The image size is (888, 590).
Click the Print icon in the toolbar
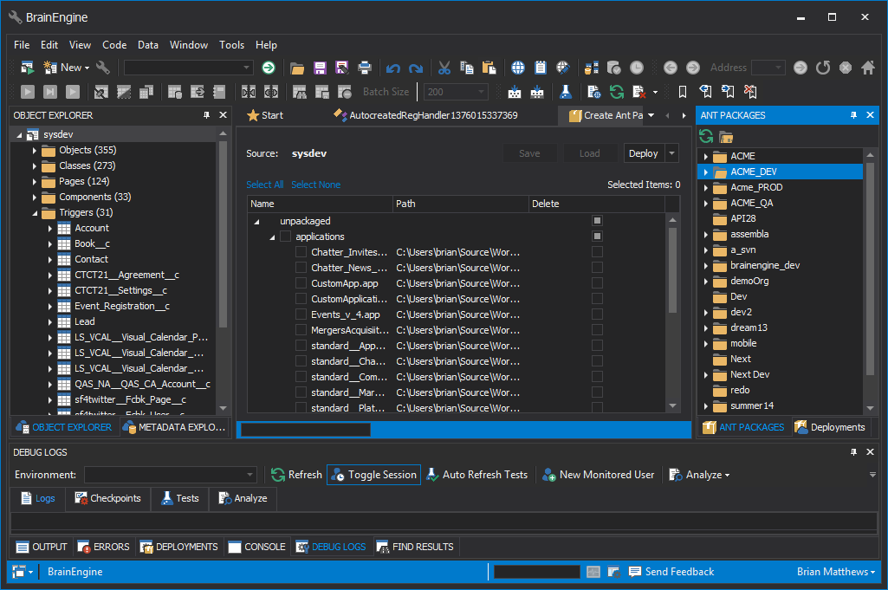tap(365, 68)
